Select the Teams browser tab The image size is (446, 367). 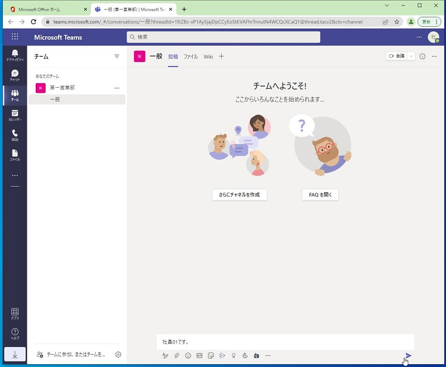pyautogui.click(x=134, y=9)
